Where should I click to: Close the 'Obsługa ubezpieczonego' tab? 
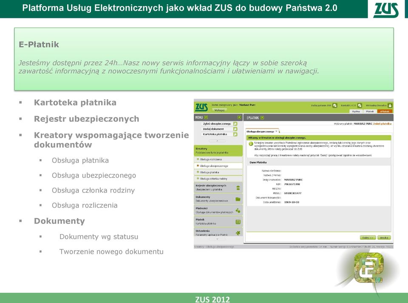coord(276,131)
